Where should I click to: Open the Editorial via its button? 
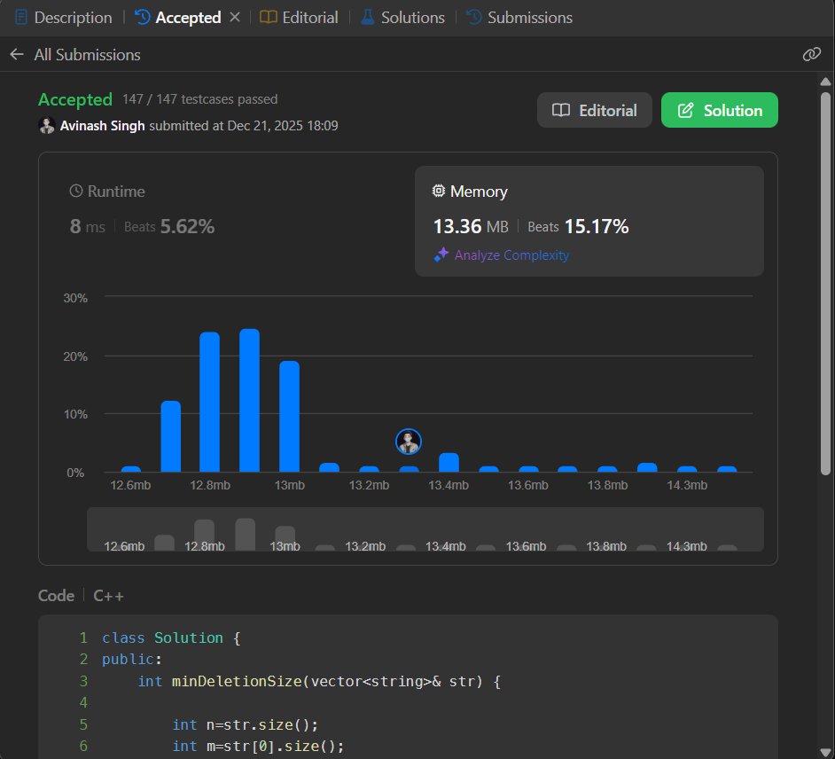594,110
